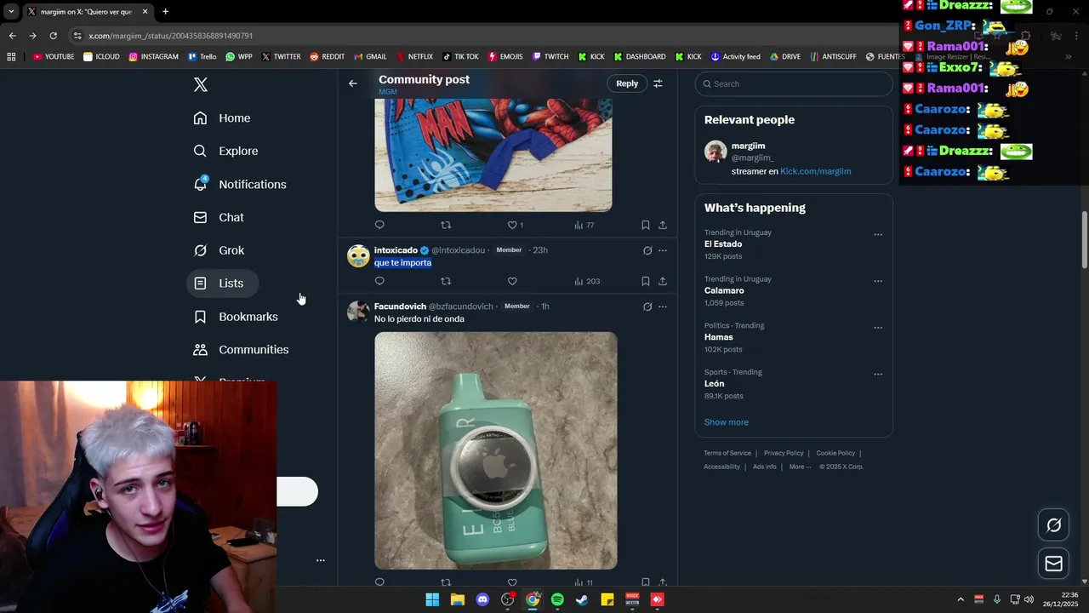Open reply sorting filter icon beside Reply

(658, 83)
